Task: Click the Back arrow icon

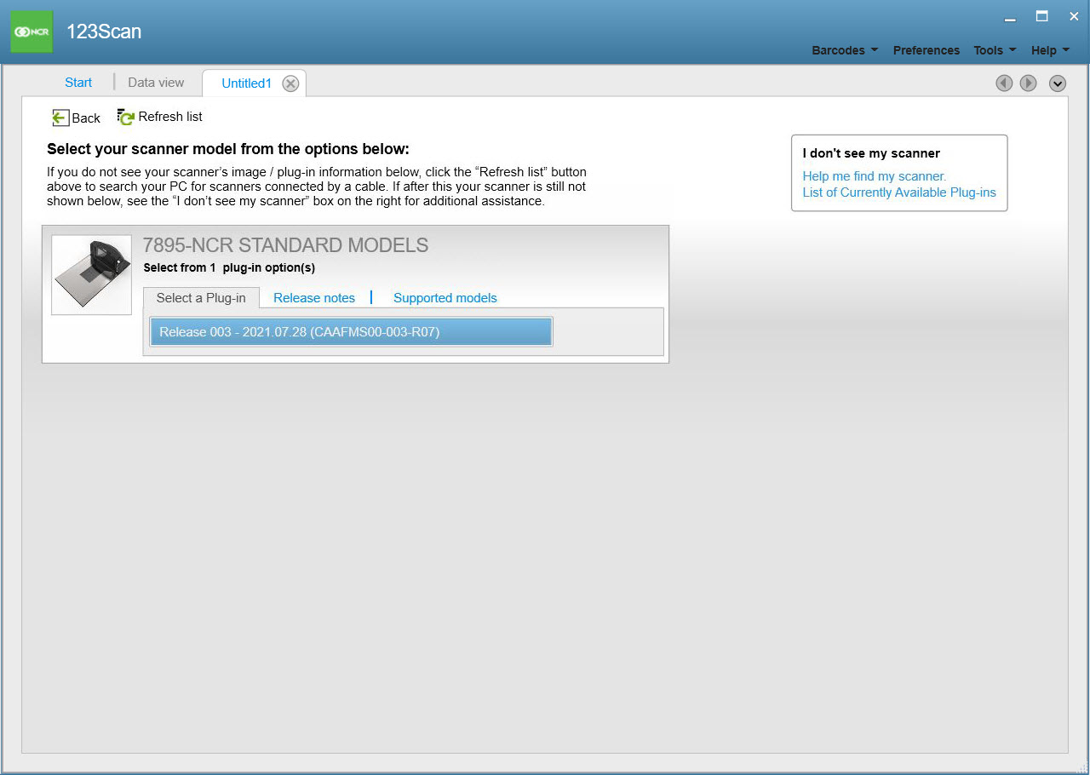Action: pyautogui.click(x=60, y=118)
